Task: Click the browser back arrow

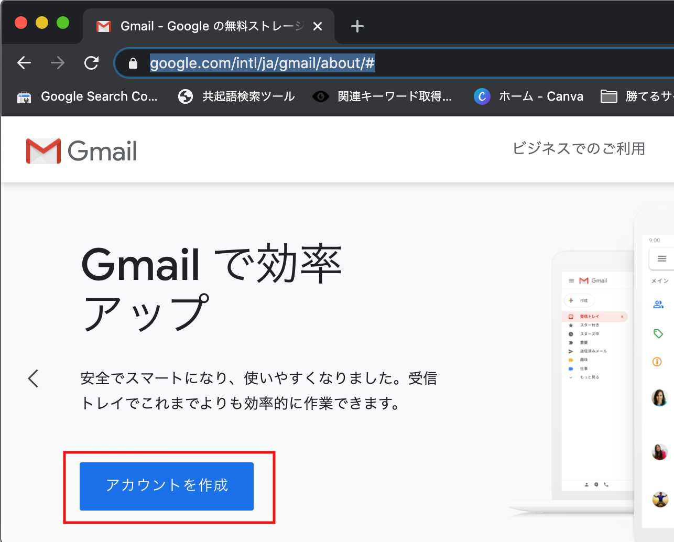Action: click(x=24, y=63)
